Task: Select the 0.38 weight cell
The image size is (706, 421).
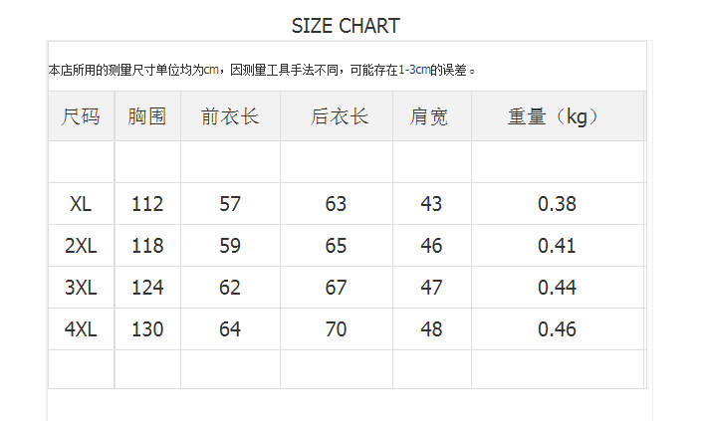Action: point(557,204)
